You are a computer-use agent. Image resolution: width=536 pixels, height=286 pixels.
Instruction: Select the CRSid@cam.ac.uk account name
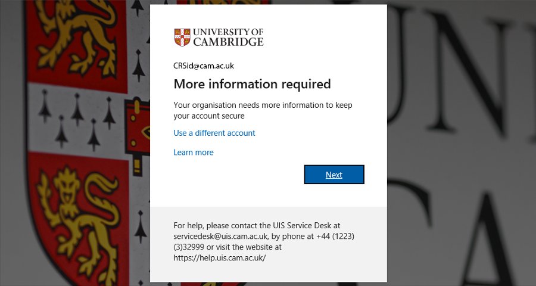pyautogui.click(x=204, y=66)
